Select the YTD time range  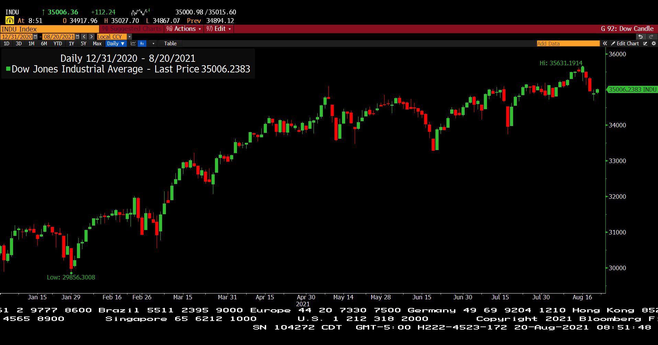pos(58,44)
